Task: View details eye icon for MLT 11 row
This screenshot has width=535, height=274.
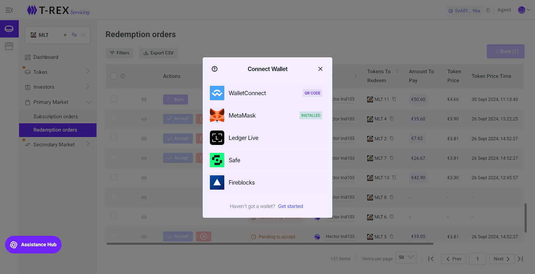Action: (144, 100)
